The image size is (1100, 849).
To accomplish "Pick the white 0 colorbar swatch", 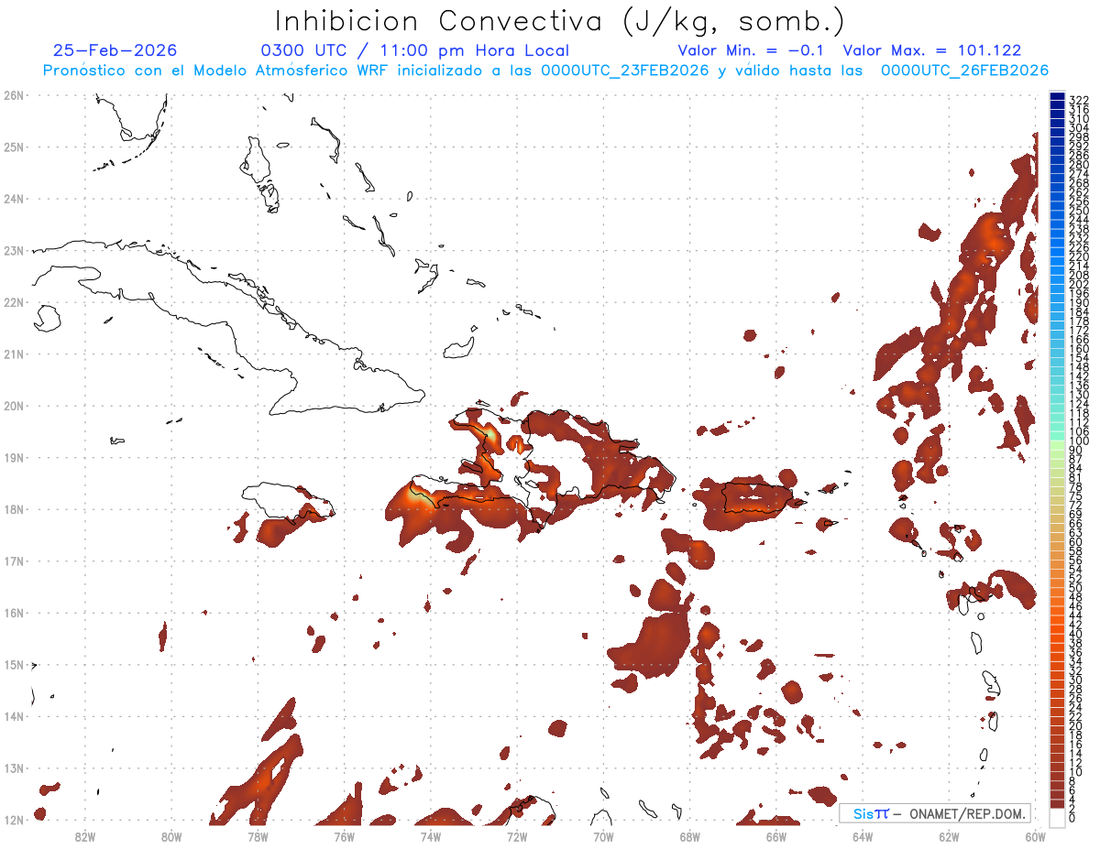I will click(1057, 817).
